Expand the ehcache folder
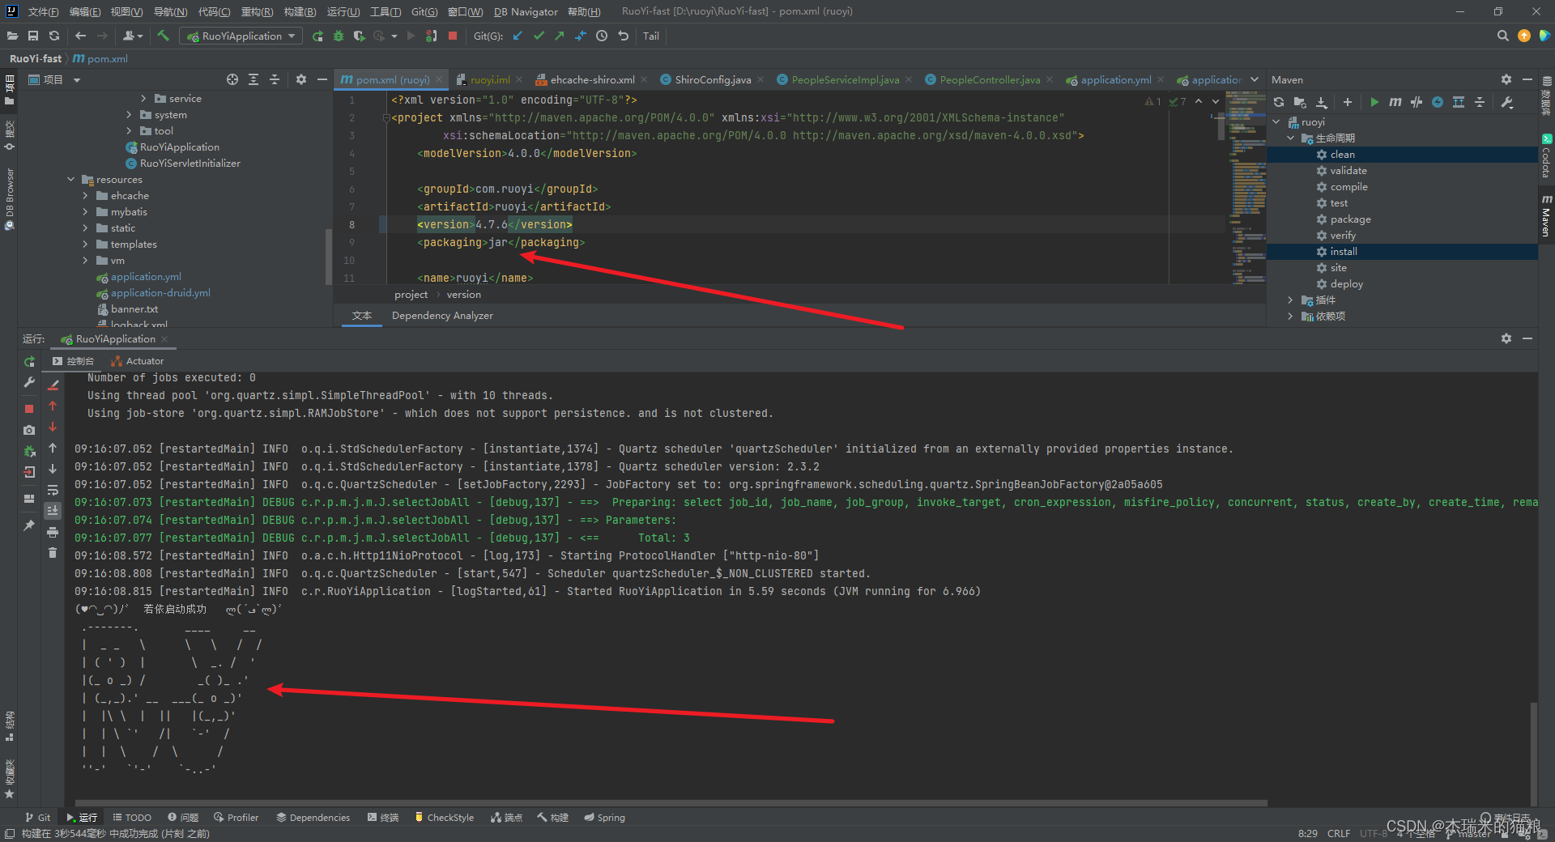 click(x=85, y=196)
